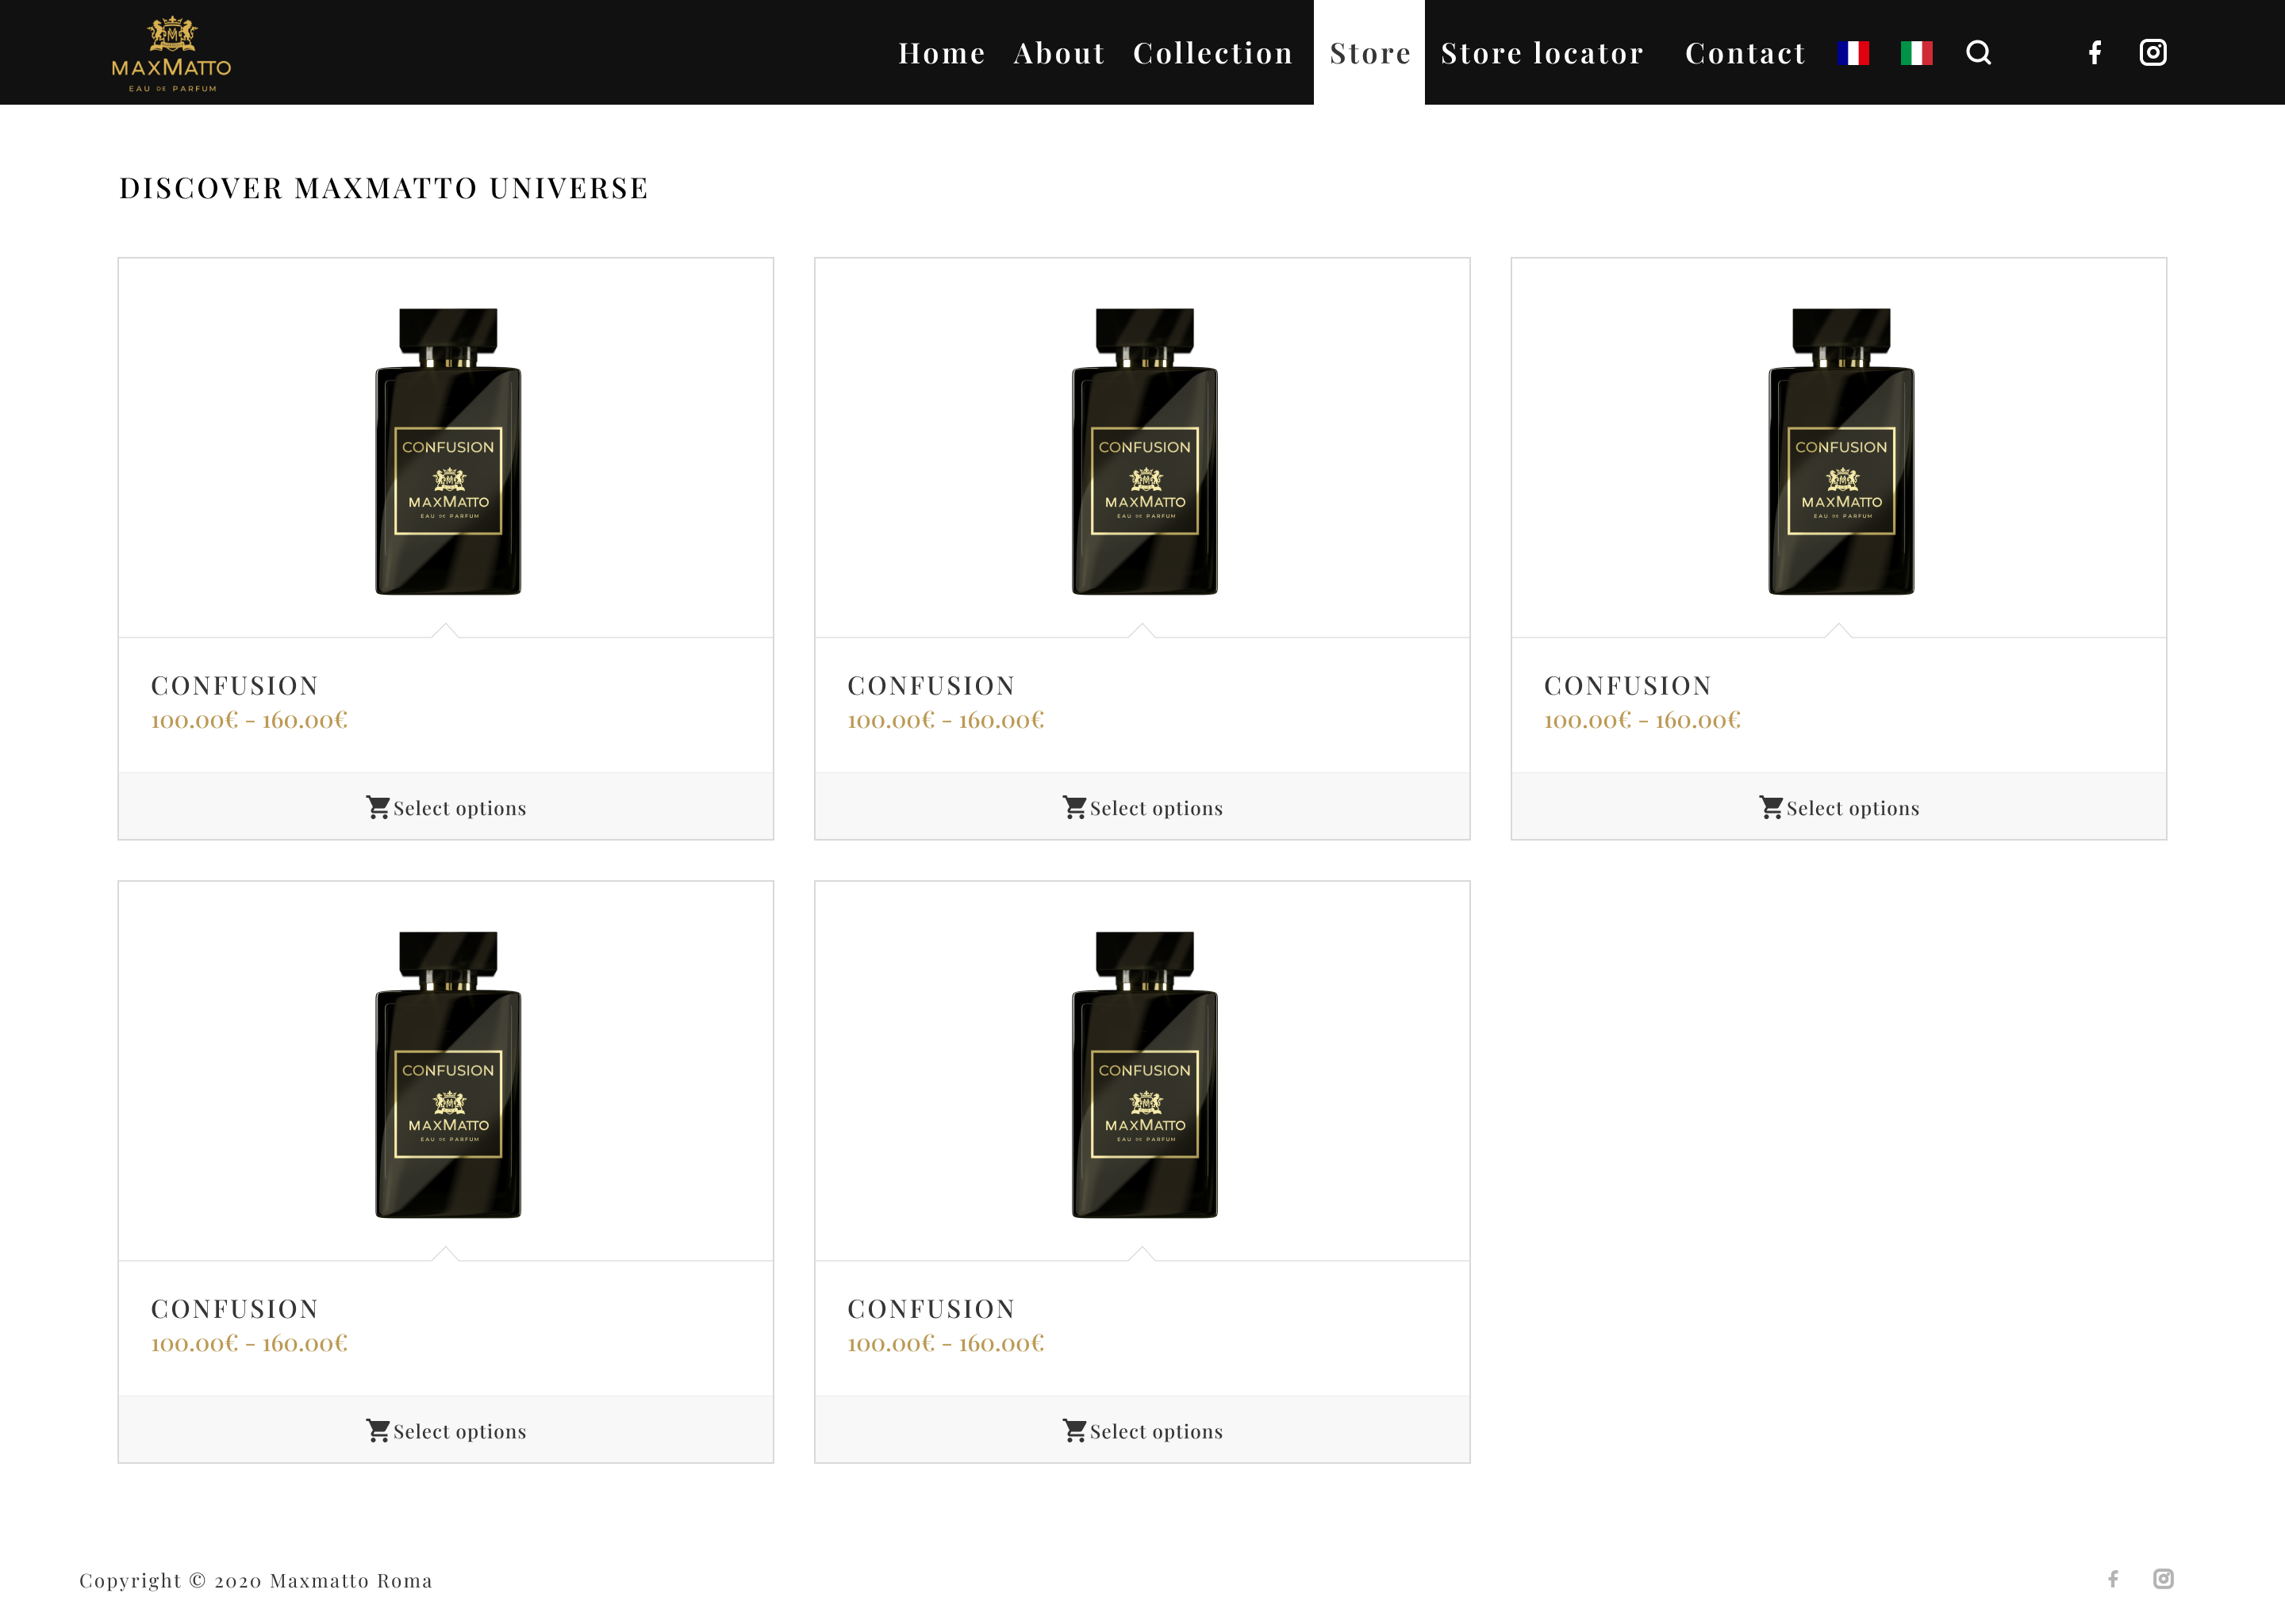The height and width of the screenshot is (1624, 2285).
Task: Click footer Facebook icon
Action: tap(2113, 1579)
